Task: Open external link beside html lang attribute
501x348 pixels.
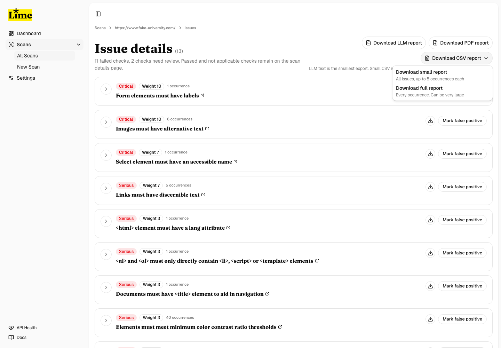Action: (228, 228)
